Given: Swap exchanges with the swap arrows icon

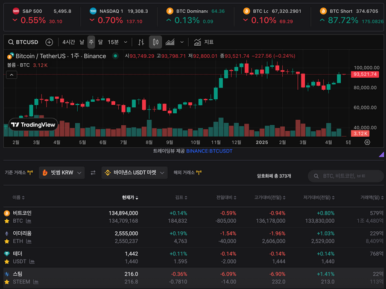Looking at the screenshot, I should click(x=93, y=173).
